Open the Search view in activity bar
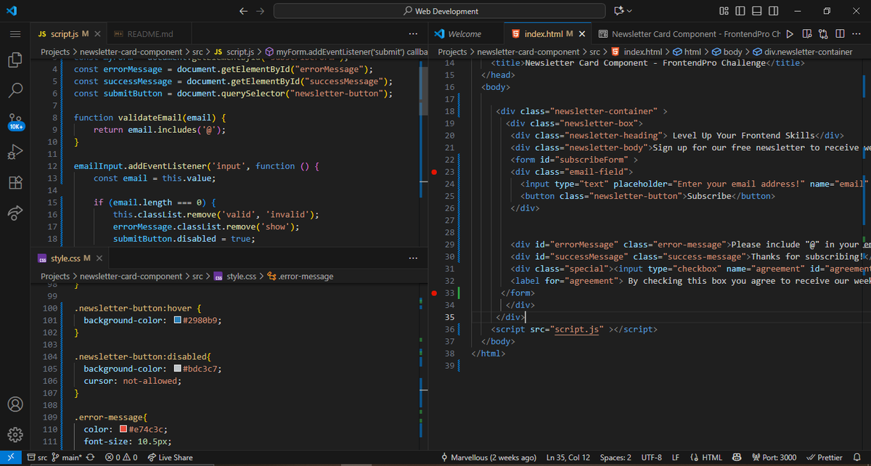Viewport: 871px width, 466px height. (x=15, y=91)
